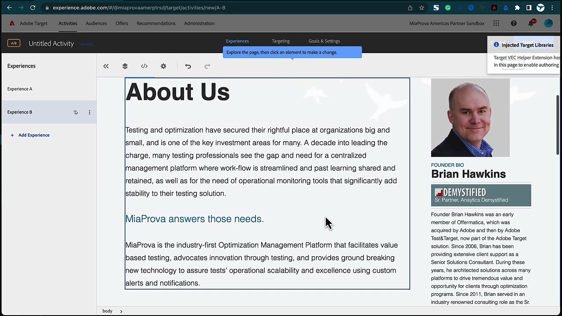Rename Experience B using the text-edit icon
This screenshot has width=562, height=316.
click(76, 112)
